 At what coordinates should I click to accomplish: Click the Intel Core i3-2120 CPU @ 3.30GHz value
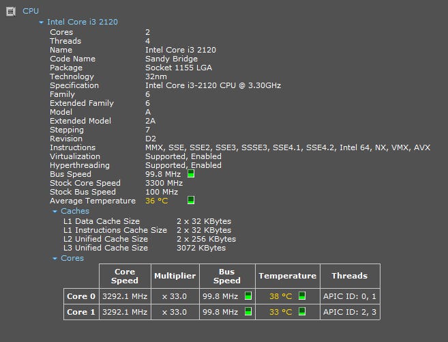click(213, 85)
